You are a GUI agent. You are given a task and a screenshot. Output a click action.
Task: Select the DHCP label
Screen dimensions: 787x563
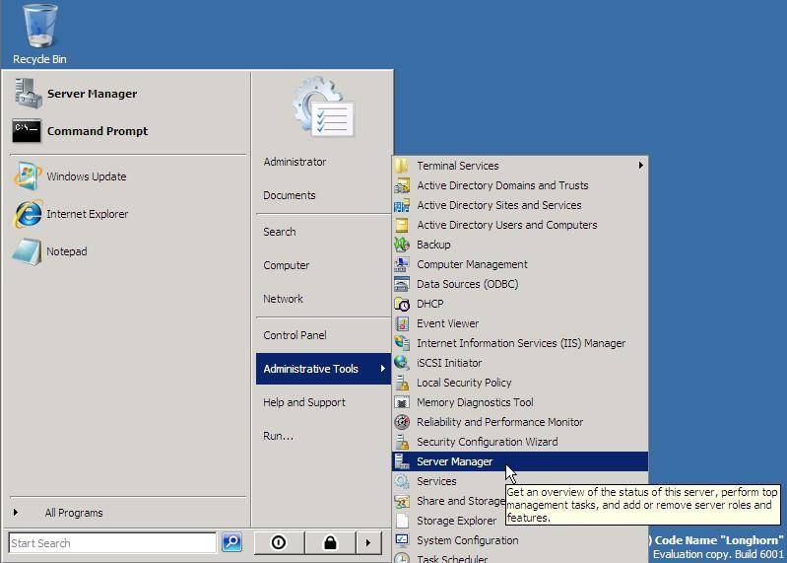click(429, 304)
